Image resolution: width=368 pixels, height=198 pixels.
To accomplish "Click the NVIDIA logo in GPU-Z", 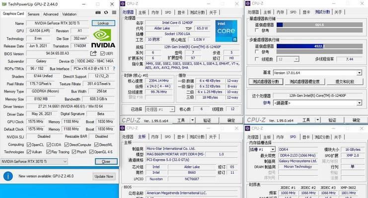I will point(103,39).
